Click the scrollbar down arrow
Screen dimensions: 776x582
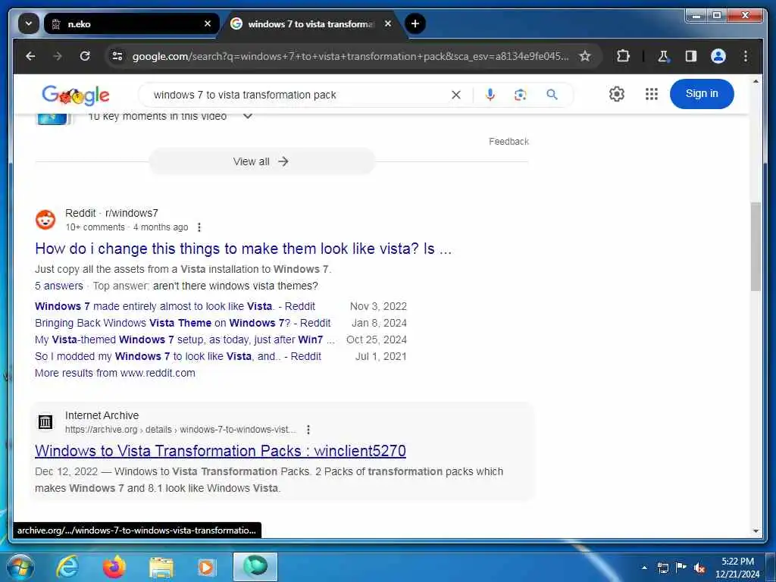pos(756,531)
